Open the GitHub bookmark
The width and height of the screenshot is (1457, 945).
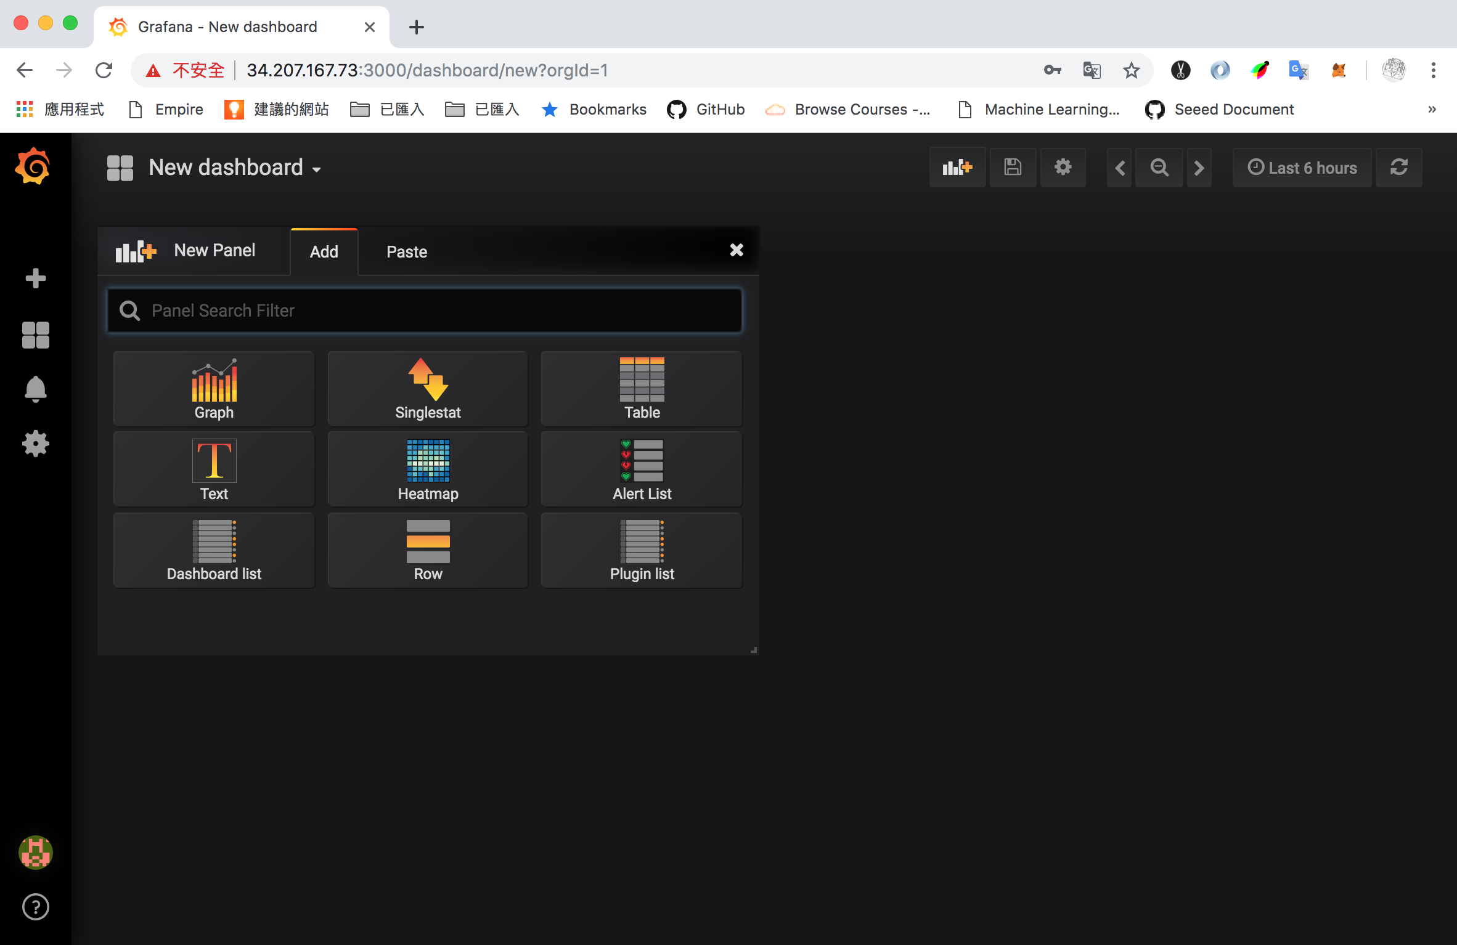pos(706,110)
